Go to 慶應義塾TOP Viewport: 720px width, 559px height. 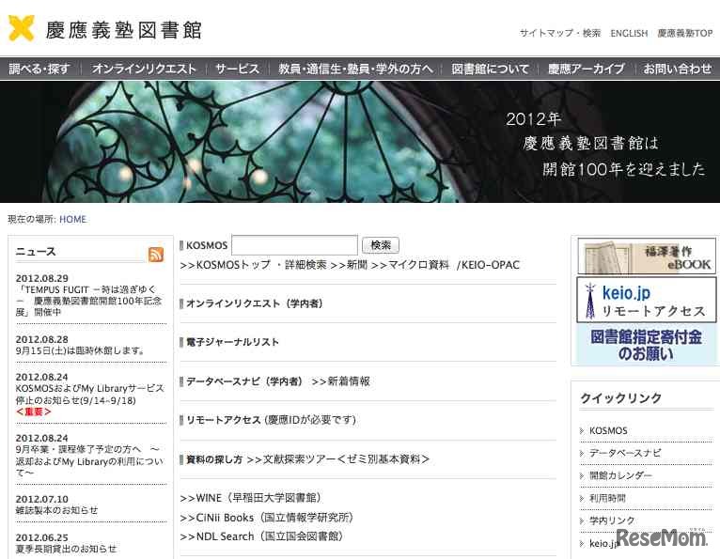[685, 33]
